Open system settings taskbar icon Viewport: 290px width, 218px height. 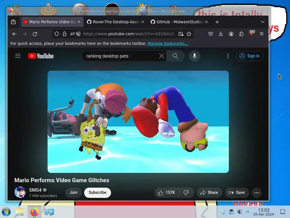coord(49,212)
